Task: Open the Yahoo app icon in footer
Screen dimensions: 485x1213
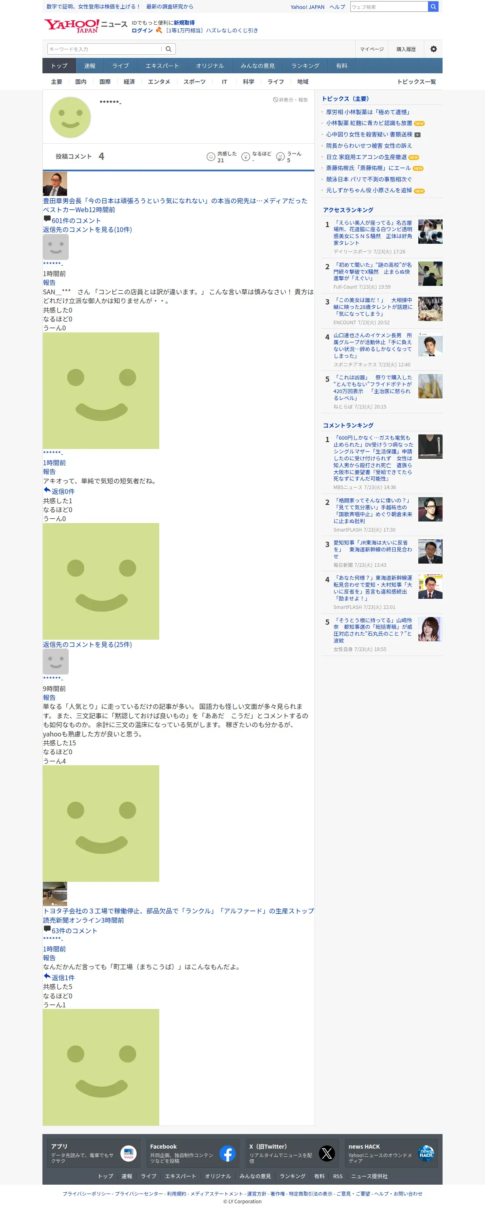Action: (128, 1153)
